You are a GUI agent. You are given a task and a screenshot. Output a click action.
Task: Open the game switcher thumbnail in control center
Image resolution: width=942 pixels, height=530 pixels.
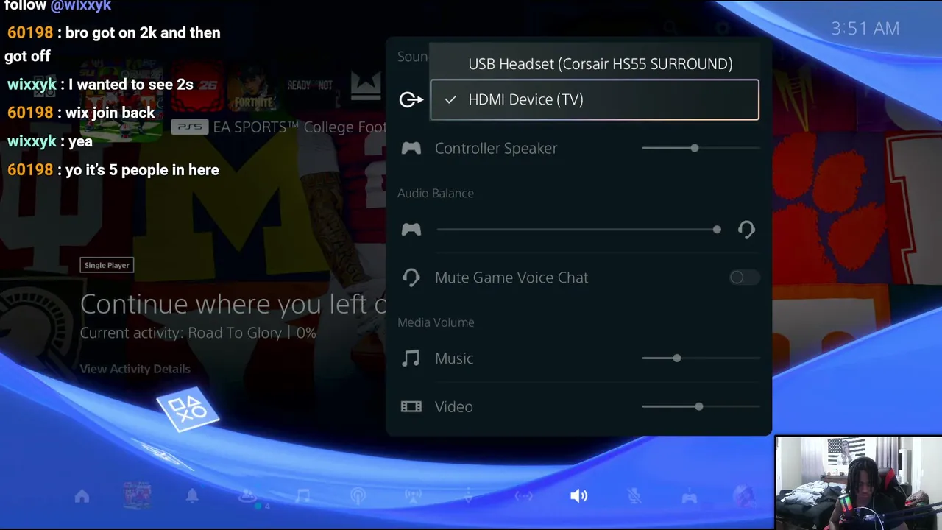pyautogui.click(x=137, y=496)
